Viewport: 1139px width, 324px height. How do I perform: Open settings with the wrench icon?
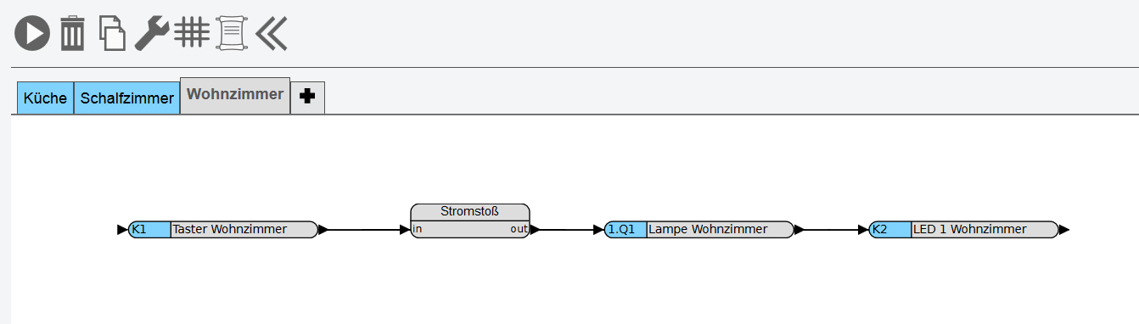click(152, 33)
